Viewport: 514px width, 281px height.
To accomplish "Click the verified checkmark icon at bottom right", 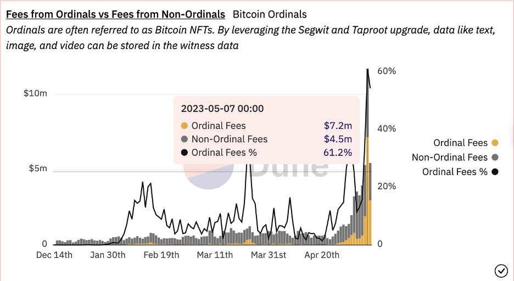I will (x=501, y=271).
